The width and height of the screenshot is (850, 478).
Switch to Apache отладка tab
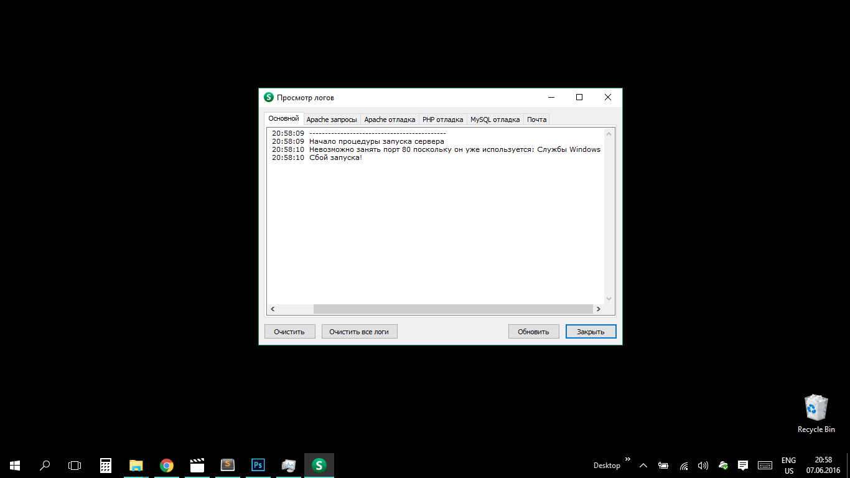pyautogui.click(x=390, y=119)
